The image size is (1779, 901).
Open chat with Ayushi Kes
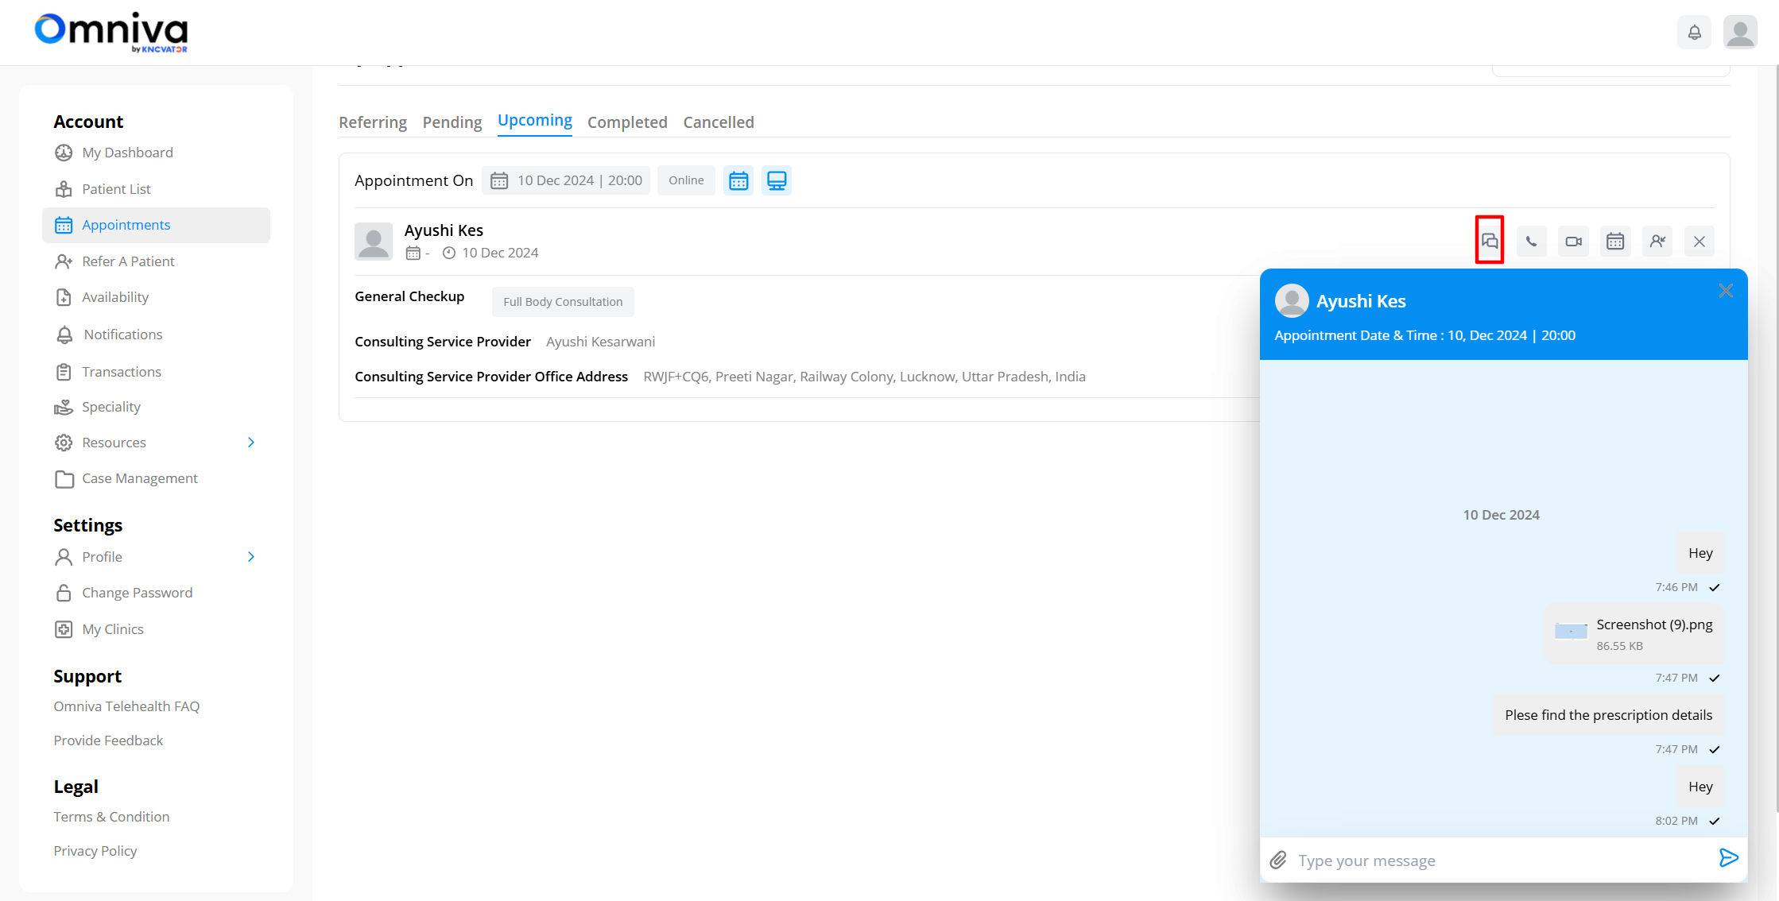(1490, 241)
